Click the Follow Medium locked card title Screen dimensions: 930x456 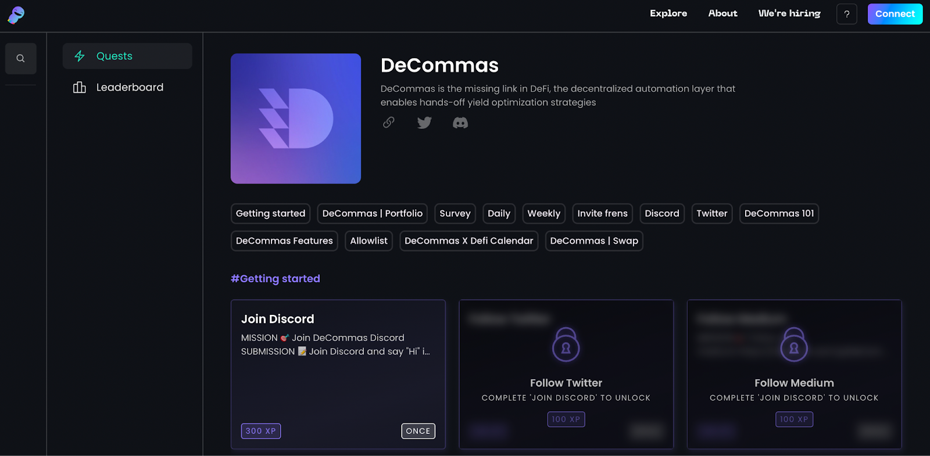[x=794, y=383]
